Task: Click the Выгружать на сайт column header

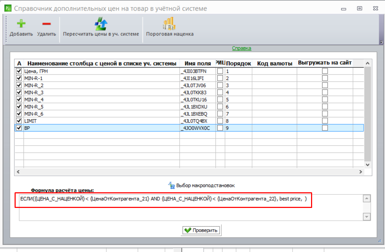Action: click(x=325, y=63)
